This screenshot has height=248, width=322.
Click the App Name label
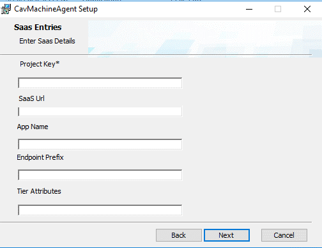[33, 127]
